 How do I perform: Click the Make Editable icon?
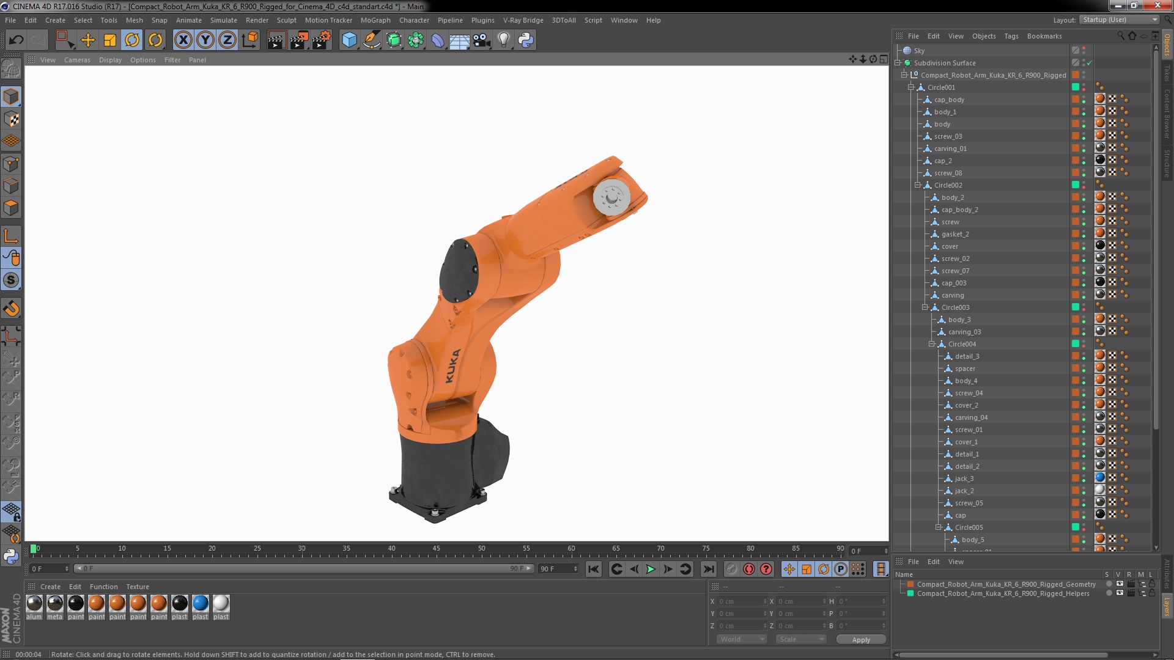point(11,69)
